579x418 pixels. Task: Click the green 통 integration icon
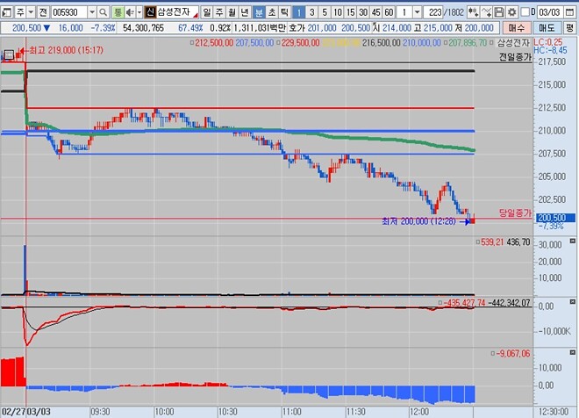coord(118,12)
